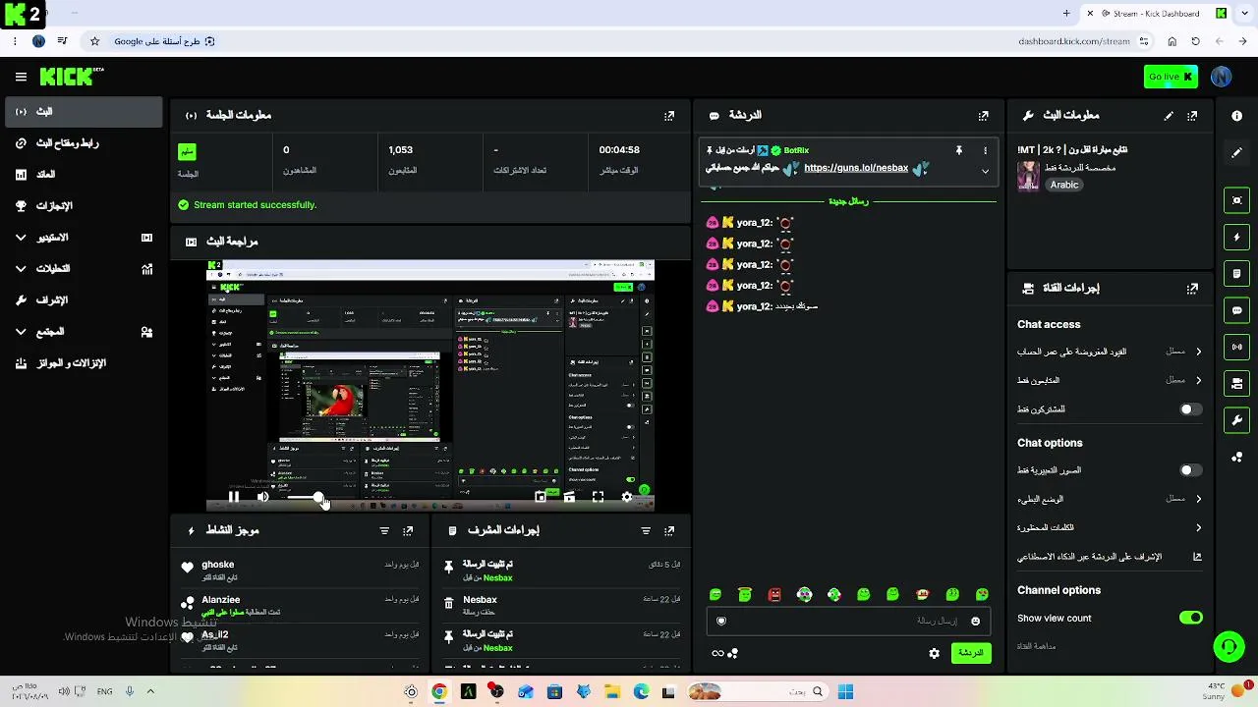
Task: Toggle the chat bubble icon in the right rail
Action: pyautogui.click(x=1237, y=310)
